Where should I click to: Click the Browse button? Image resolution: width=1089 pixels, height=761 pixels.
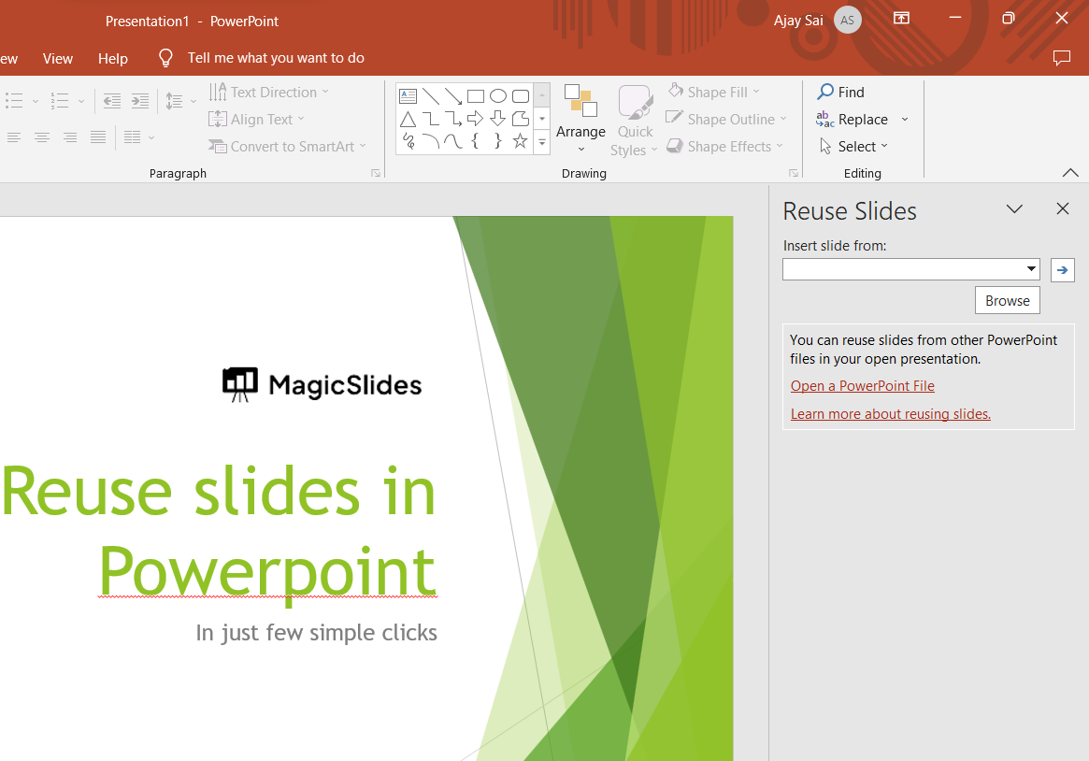click(x=1007, y=300)
